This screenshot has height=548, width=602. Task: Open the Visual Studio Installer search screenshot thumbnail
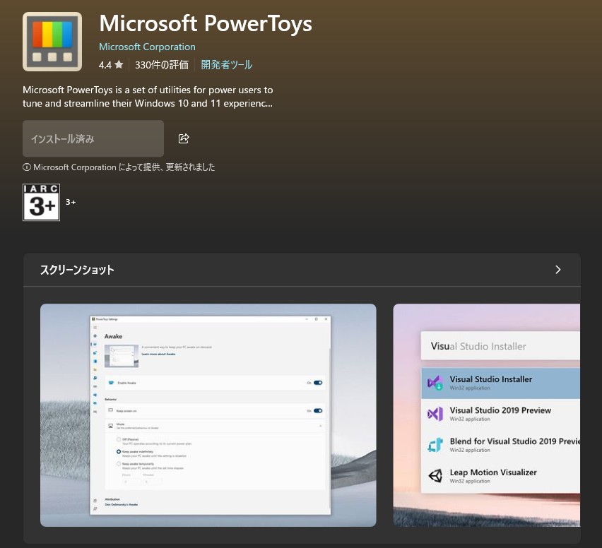point(486,415)
